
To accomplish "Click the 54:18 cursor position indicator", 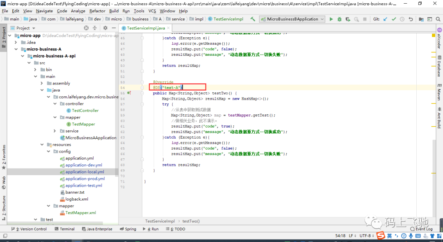I will 340,235.
